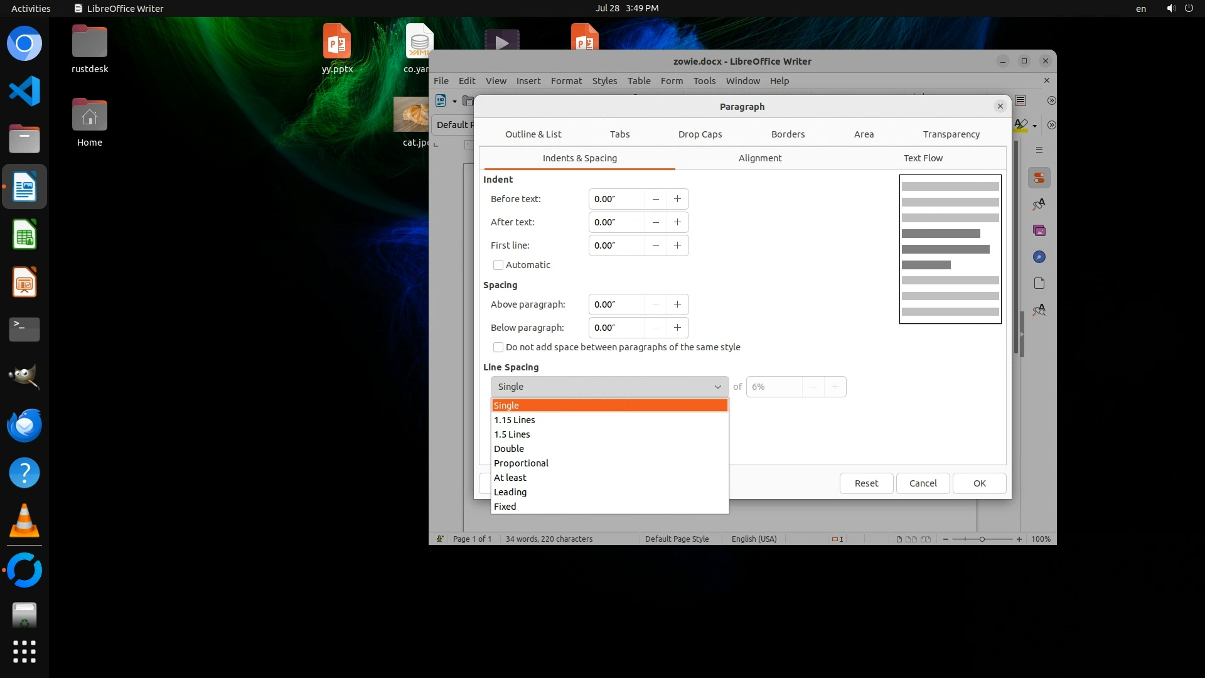The width and height of the screenshot is (1205, 678).
Task: Check 'Do not add space between paragraphs'
Action: tap(498, 347)
